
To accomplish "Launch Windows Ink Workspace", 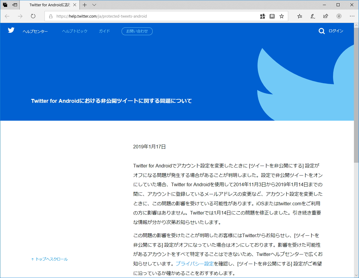I will pyautogui.click(x=312, y=16).
